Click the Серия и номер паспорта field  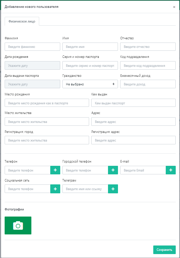point(90,65)
